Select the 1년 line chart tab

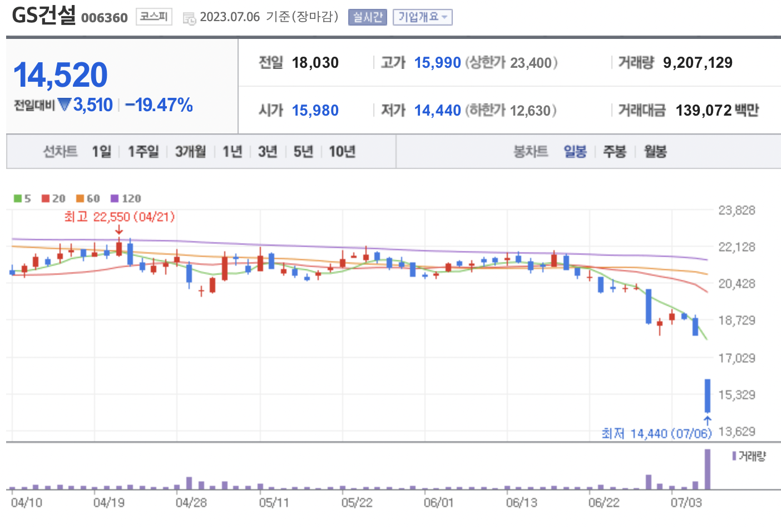point(233,151)
